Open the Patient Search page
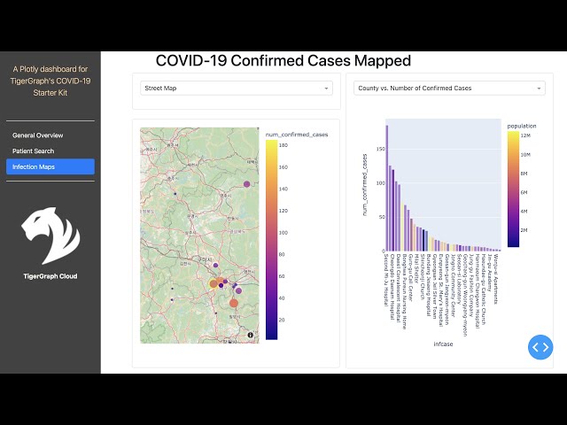The width and height of the screenshot is (567, 425). 34,151
